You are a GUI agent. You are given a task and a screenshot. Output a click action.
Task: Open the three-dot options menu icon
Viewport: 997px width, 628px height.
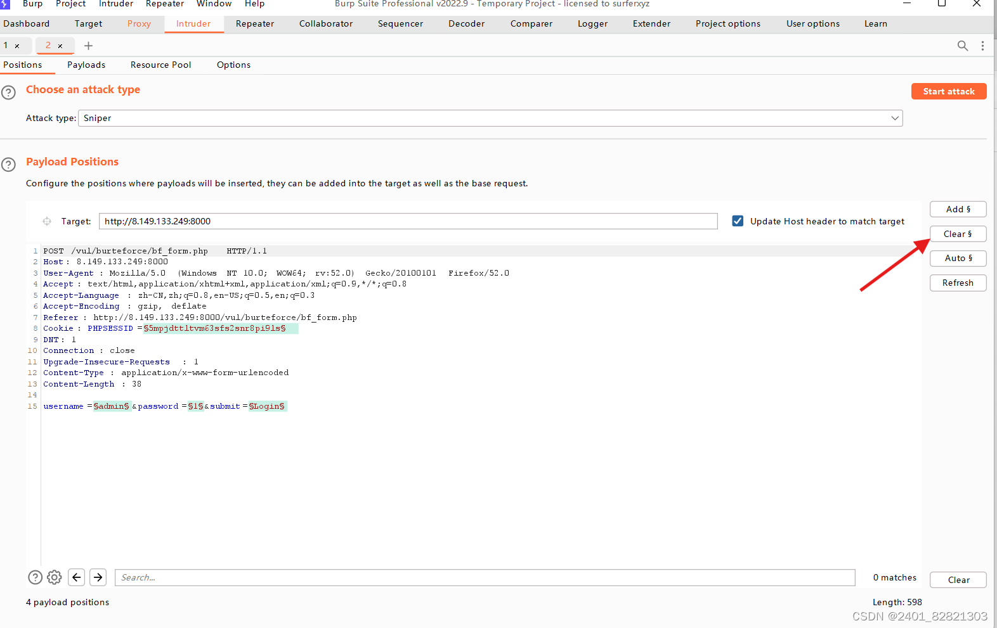coord(983,46)
